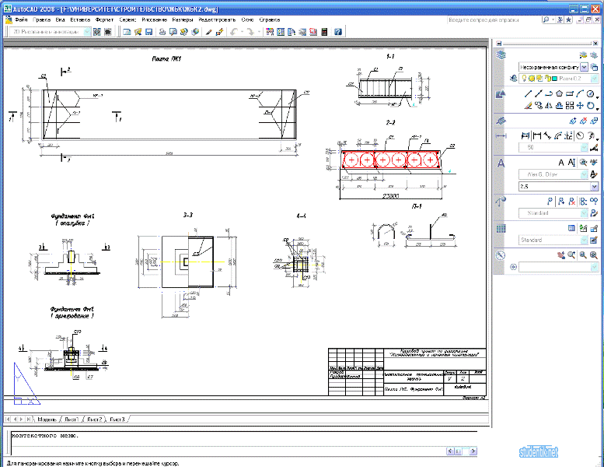
Task: Toggle layer lock icon
Action: coord(547,79)
